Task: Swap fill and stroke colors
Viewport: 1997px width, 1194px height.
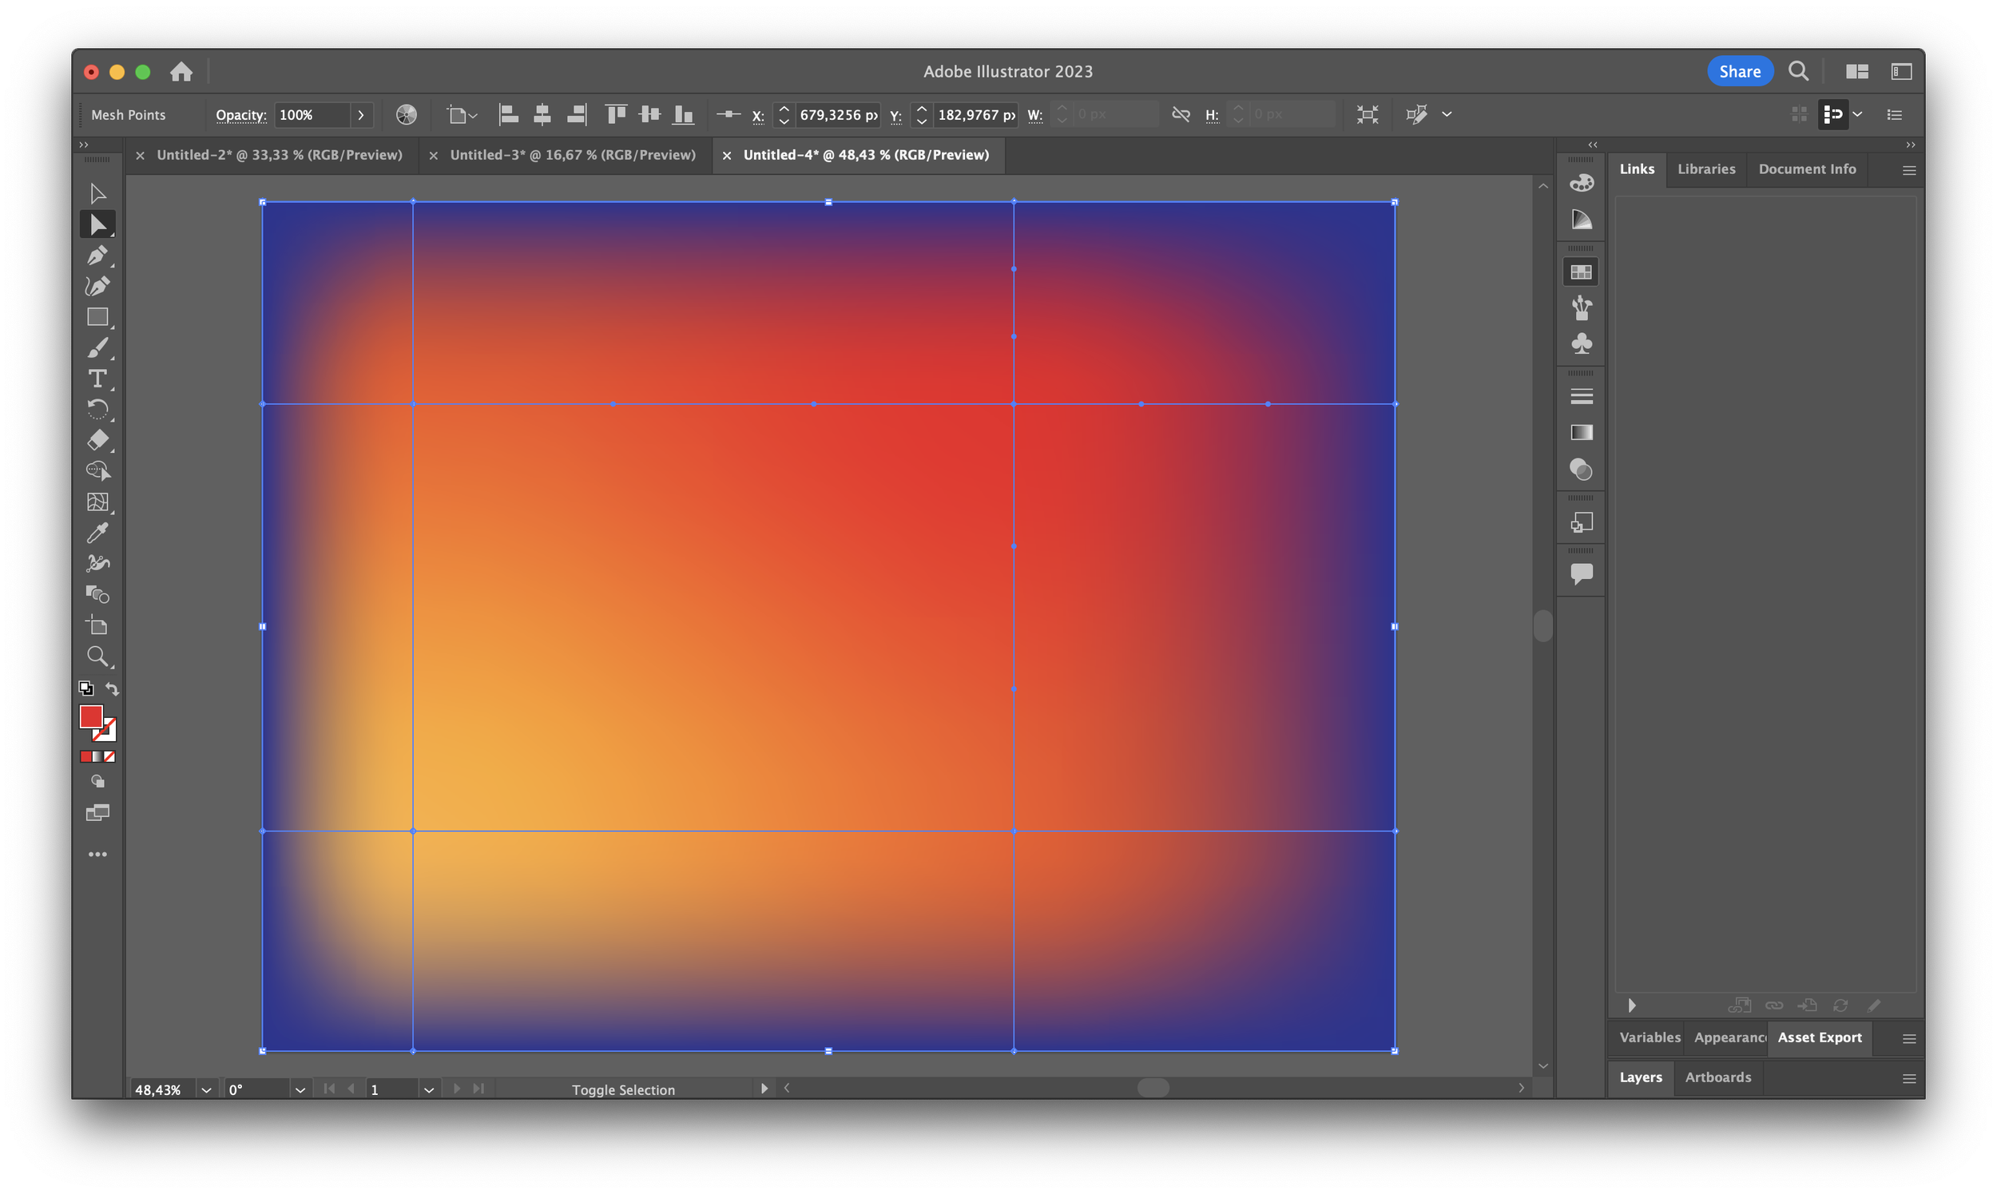Action: 113,688
